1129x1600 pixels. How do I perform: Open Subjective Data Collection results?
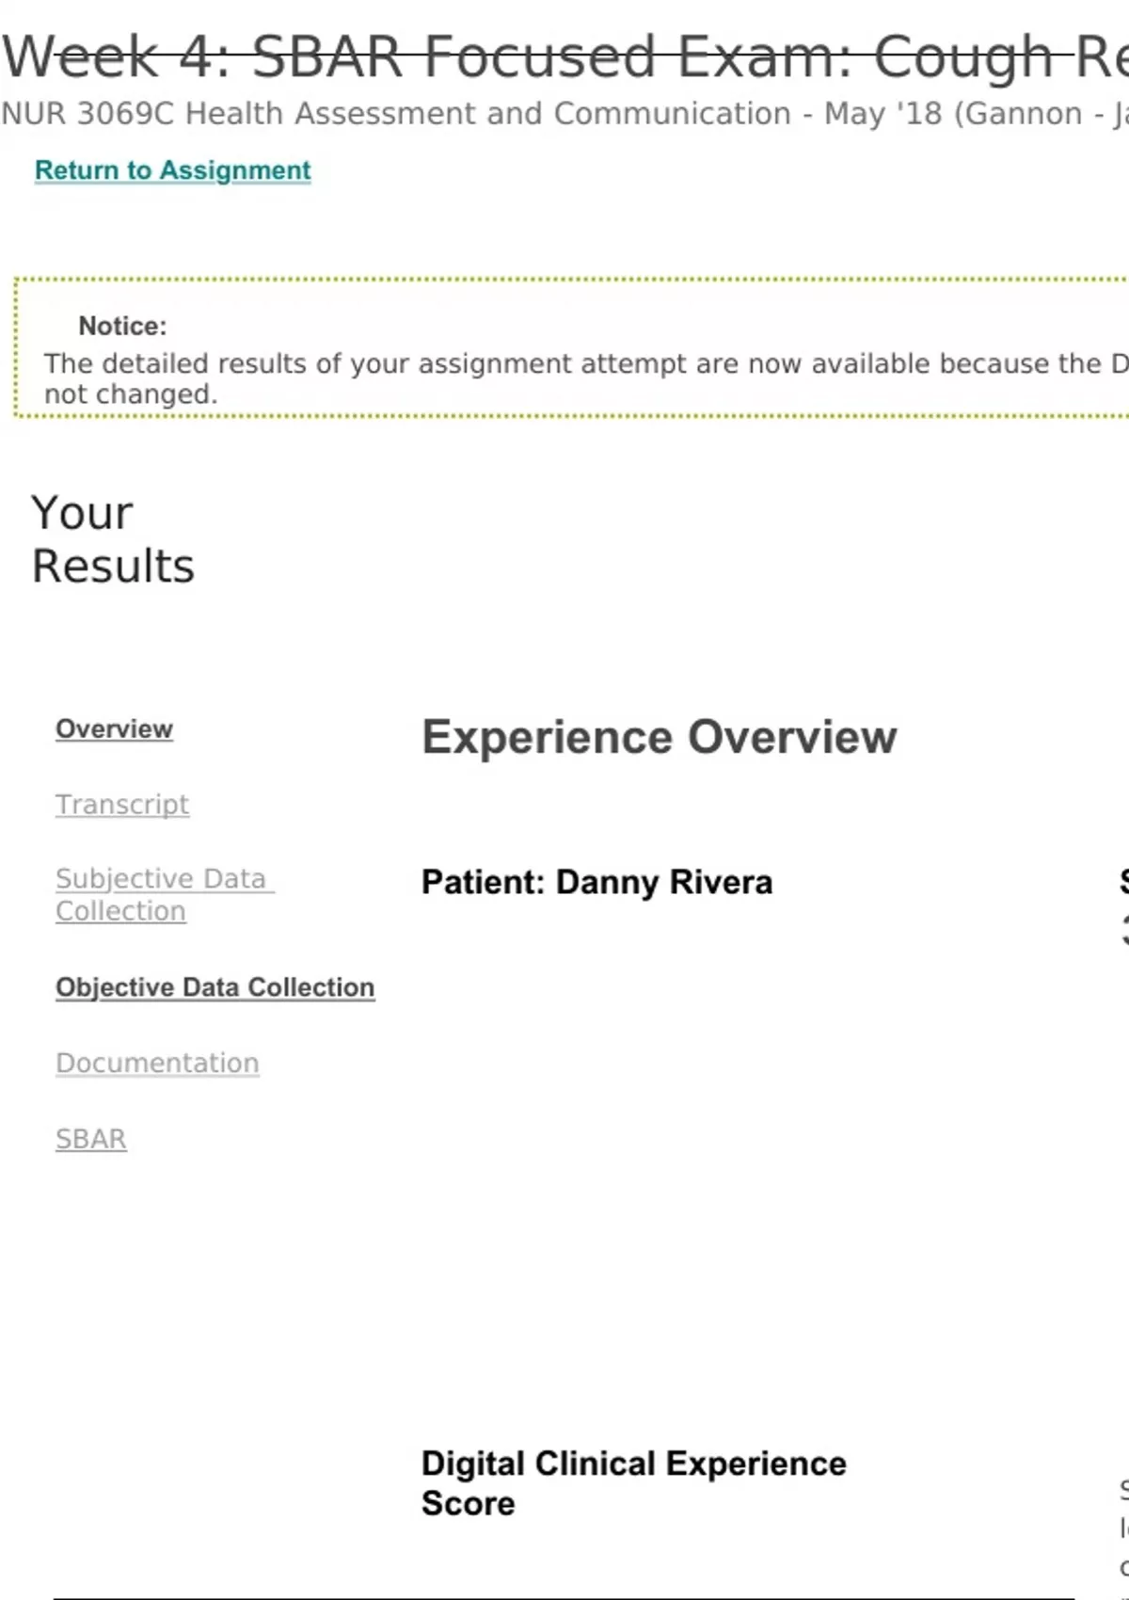coord(164,894)
